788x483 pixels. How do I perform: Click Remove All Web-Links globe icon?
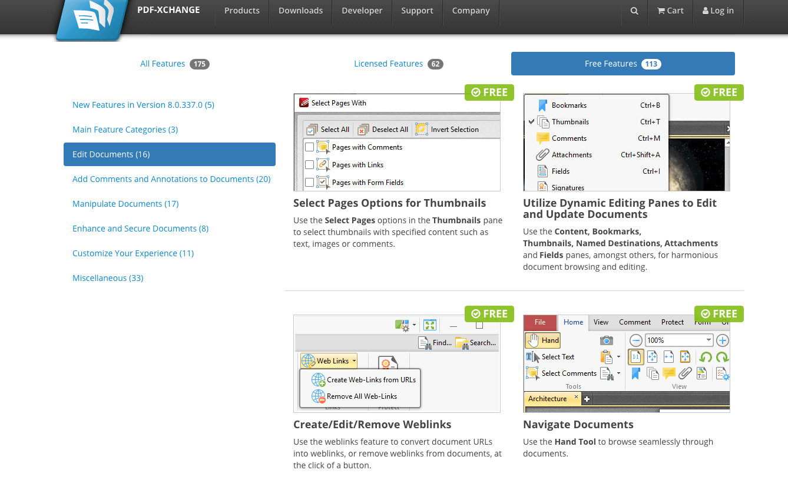(x=319, y=396)
